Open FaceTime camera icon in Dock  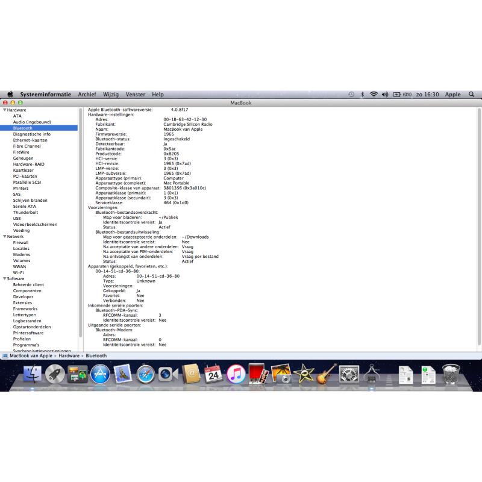pos(168,374)
